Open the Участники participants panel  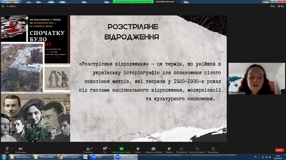[x=88, y=150]
